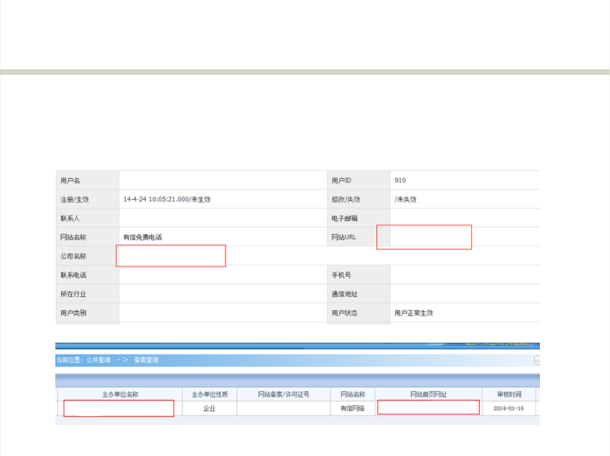Select the 网站URL label

point(343,237)
